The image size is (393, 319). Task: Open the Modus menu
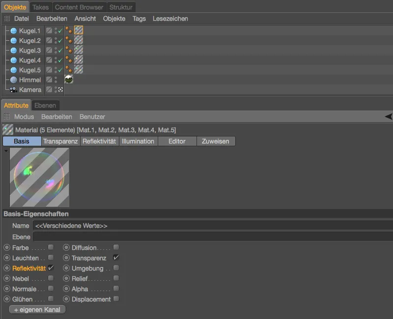[x=24, y=117]
